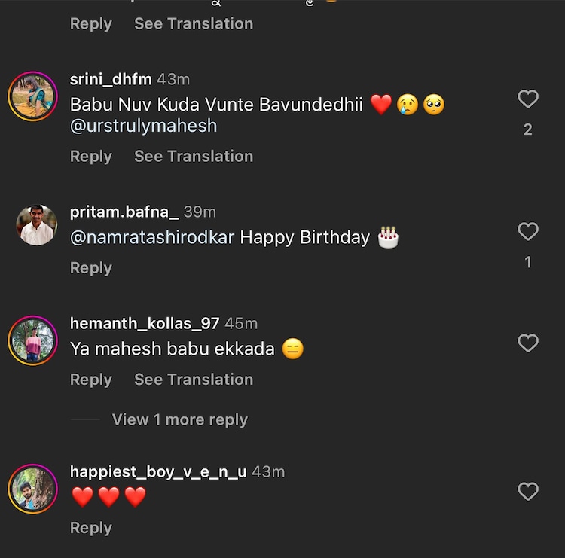
Task: Like happiest_boy_v_e_n_u's hearts comment
Action: click(x=528, y=492)
